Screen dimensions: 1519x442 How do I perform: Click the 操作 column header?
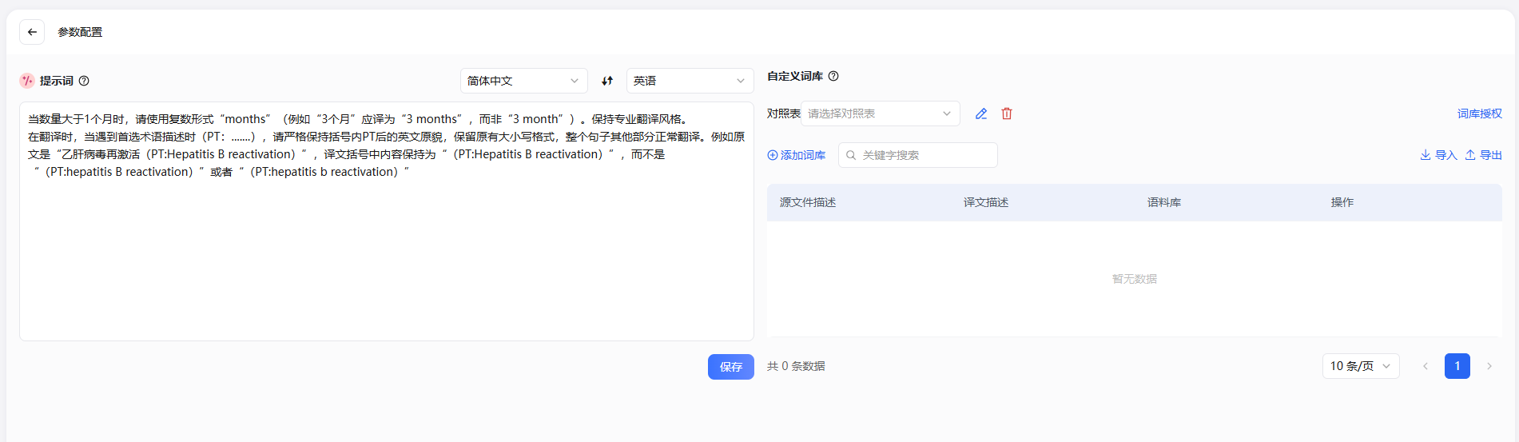pos(1342,202)
